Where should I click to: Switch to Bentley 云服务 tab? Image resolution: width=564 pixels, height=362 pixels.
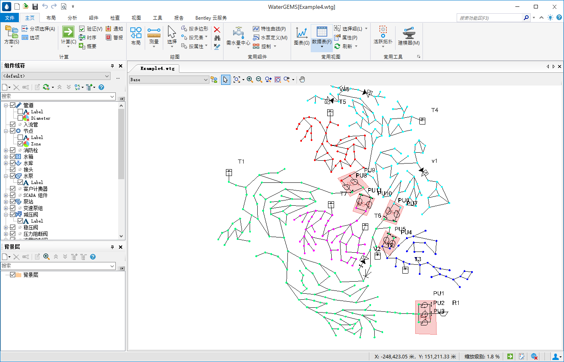(211, 18)
